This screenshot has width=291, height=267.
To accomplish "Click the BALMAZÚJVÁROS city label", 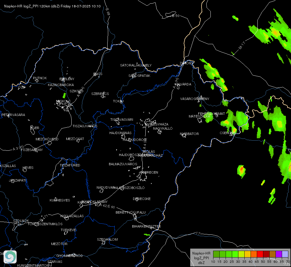I will coord(123,164).
